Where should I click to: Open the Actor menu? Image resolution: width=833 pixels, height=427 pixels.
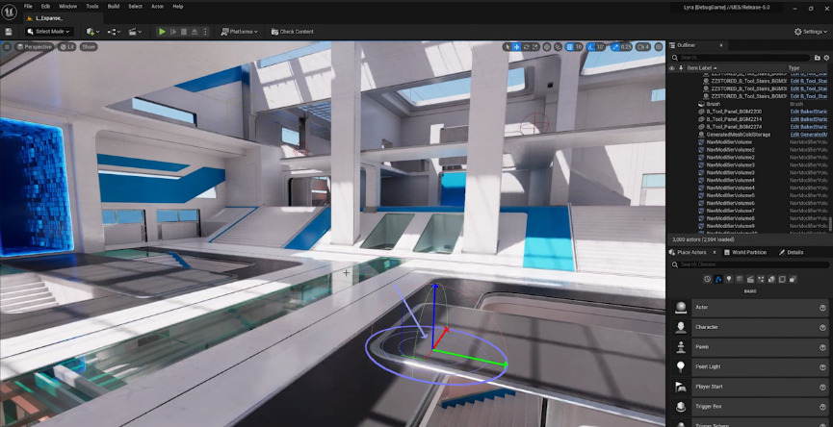tap(157, 7)
